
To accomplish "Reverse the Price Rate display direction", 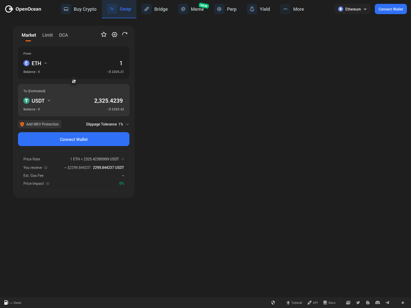I will [x=123, y=159].
